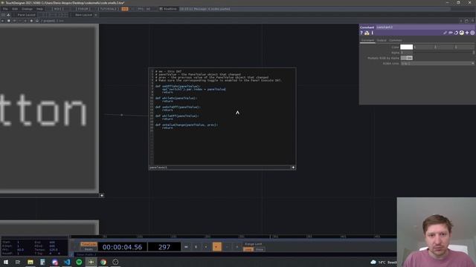Open the New Layout dropdown arrow
476x267 pixels.
tap(96, 15)
